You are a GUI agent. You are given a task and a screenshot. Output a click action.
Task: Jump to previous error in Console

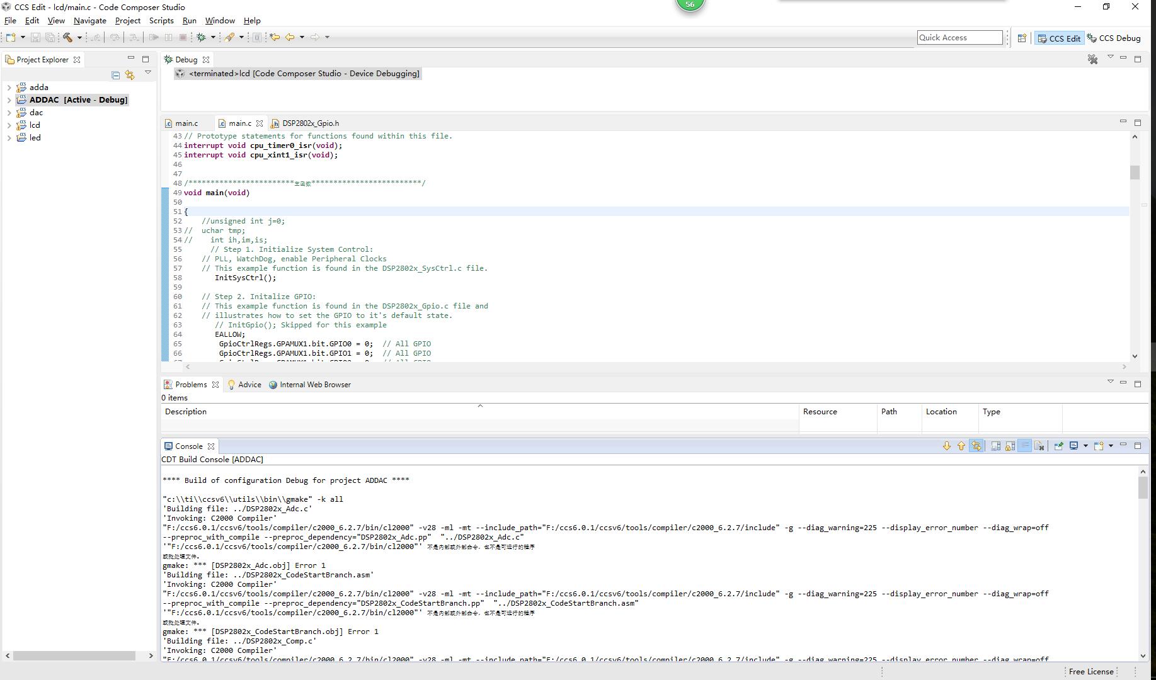pos(961,446)
